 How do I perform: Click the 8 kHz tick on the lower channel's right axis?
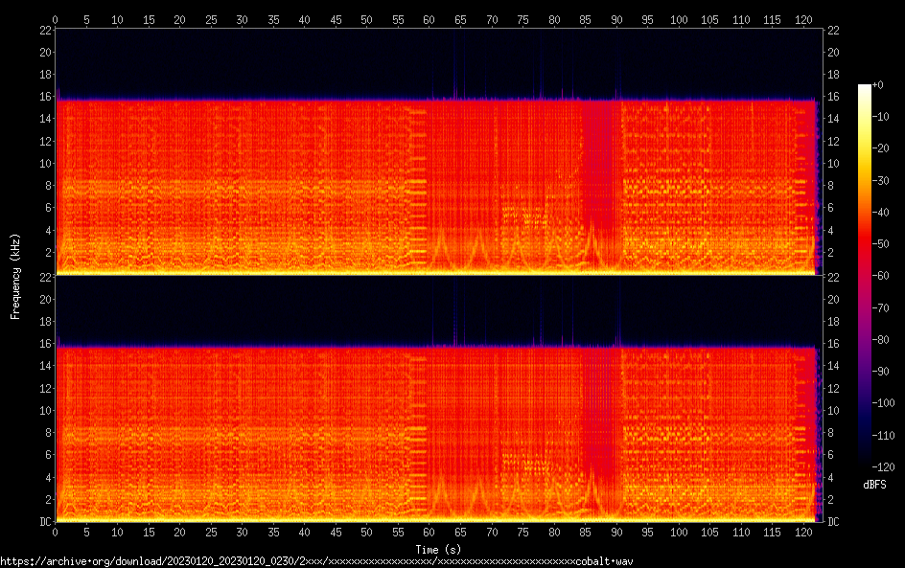point(832,432)
